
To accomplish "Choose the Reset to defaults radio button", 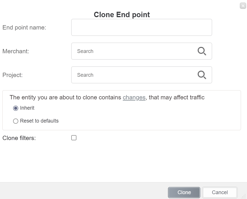I will pyautogui.click(x=16, y=121).
